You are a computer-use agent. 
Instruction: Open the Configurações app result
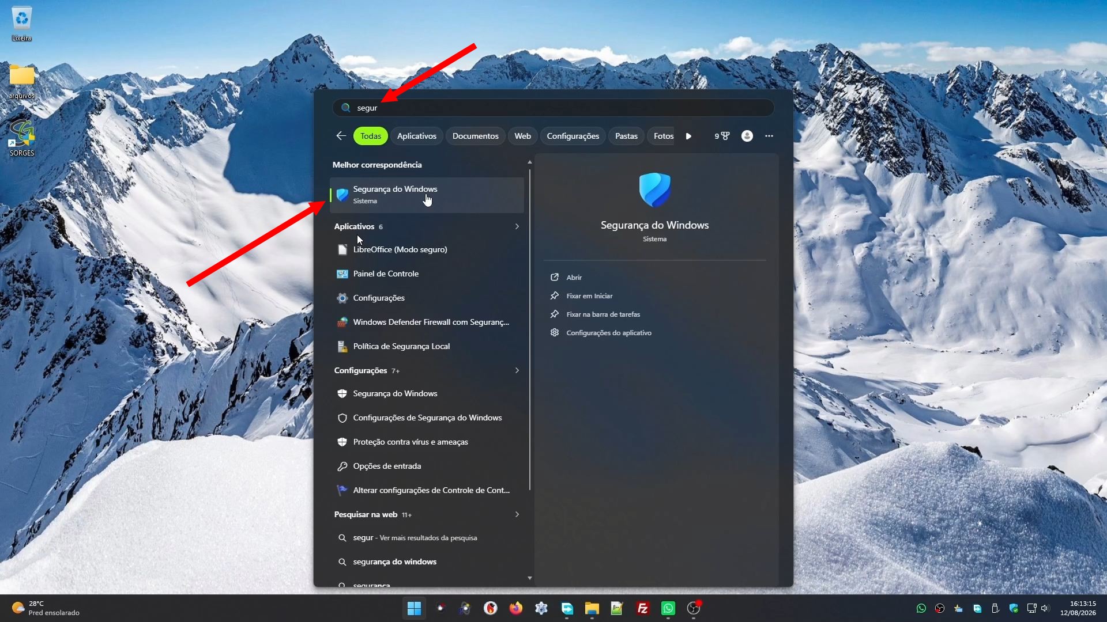[427, 298]
